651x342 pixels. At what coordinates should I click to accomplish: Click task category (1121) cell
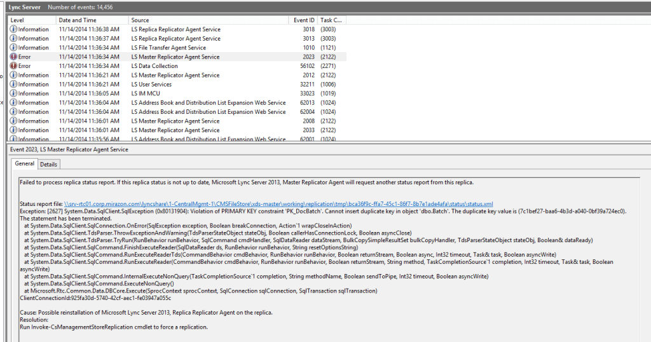tap(328, 48)
